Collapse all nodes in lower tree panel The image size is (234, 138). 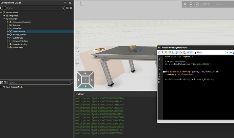click(x=2, y=83)
